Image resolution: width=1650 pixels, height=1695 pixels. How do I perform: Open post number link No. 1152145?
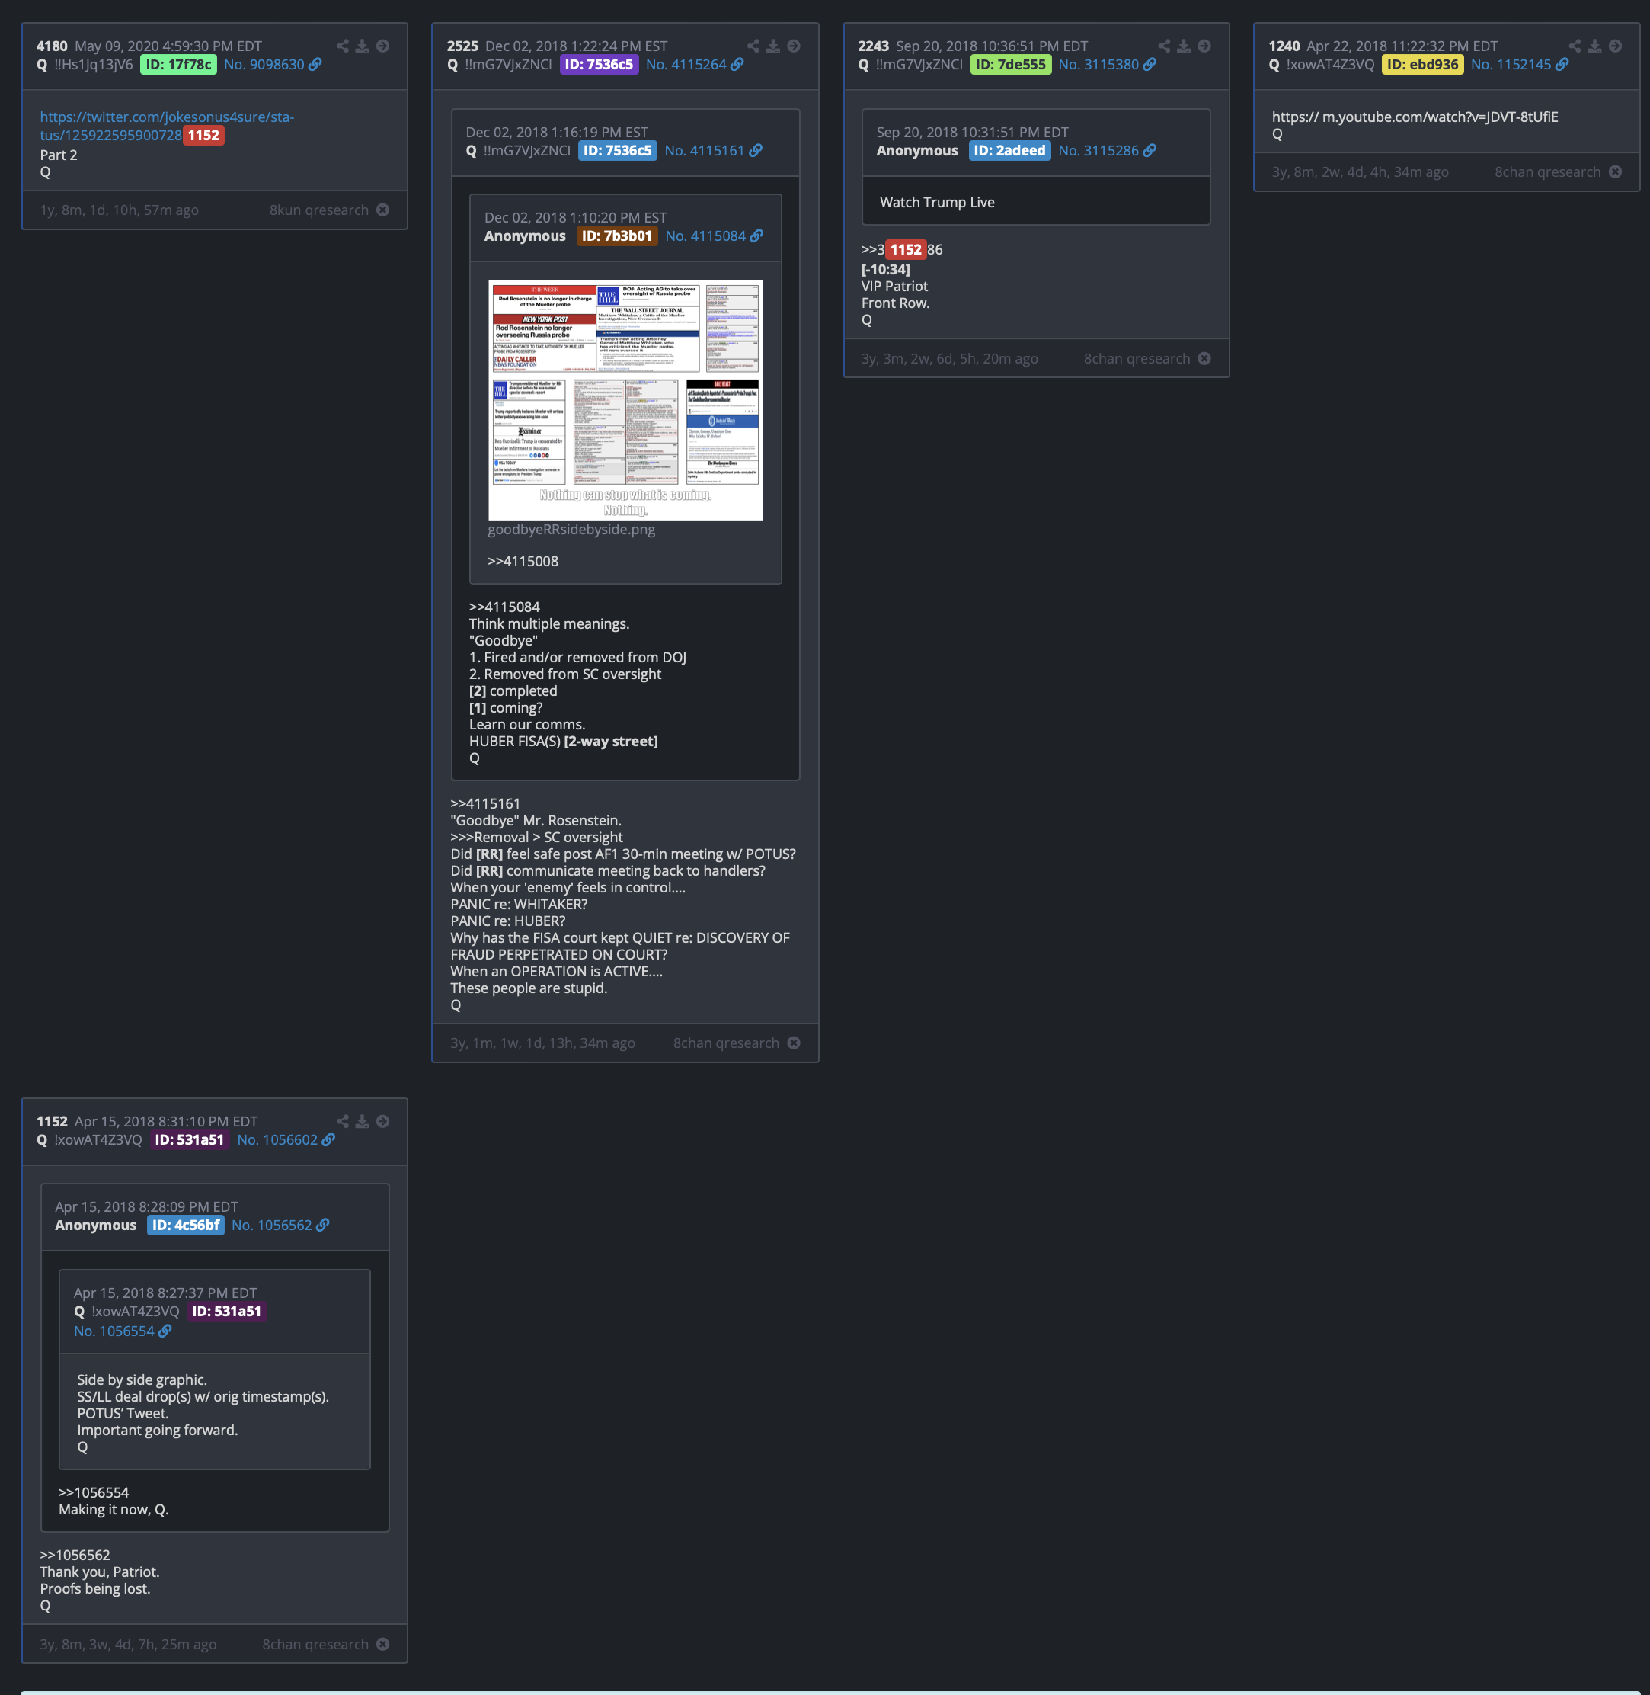[1511, 64]
